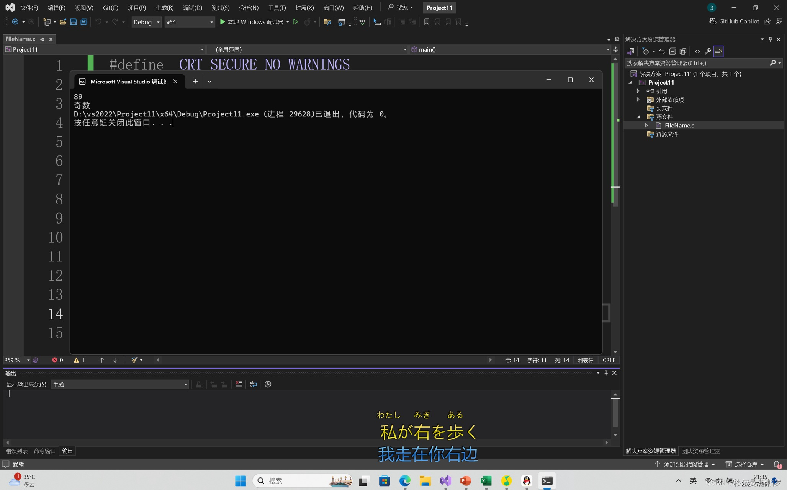
Task: Click Start Without Debugging outlined play icon
Action: click(x=296, y=22)
